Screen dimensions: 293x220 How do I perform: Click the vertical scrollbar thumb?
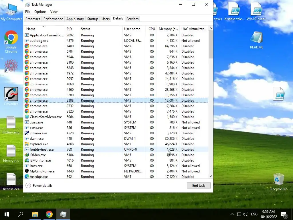point(211,44)
